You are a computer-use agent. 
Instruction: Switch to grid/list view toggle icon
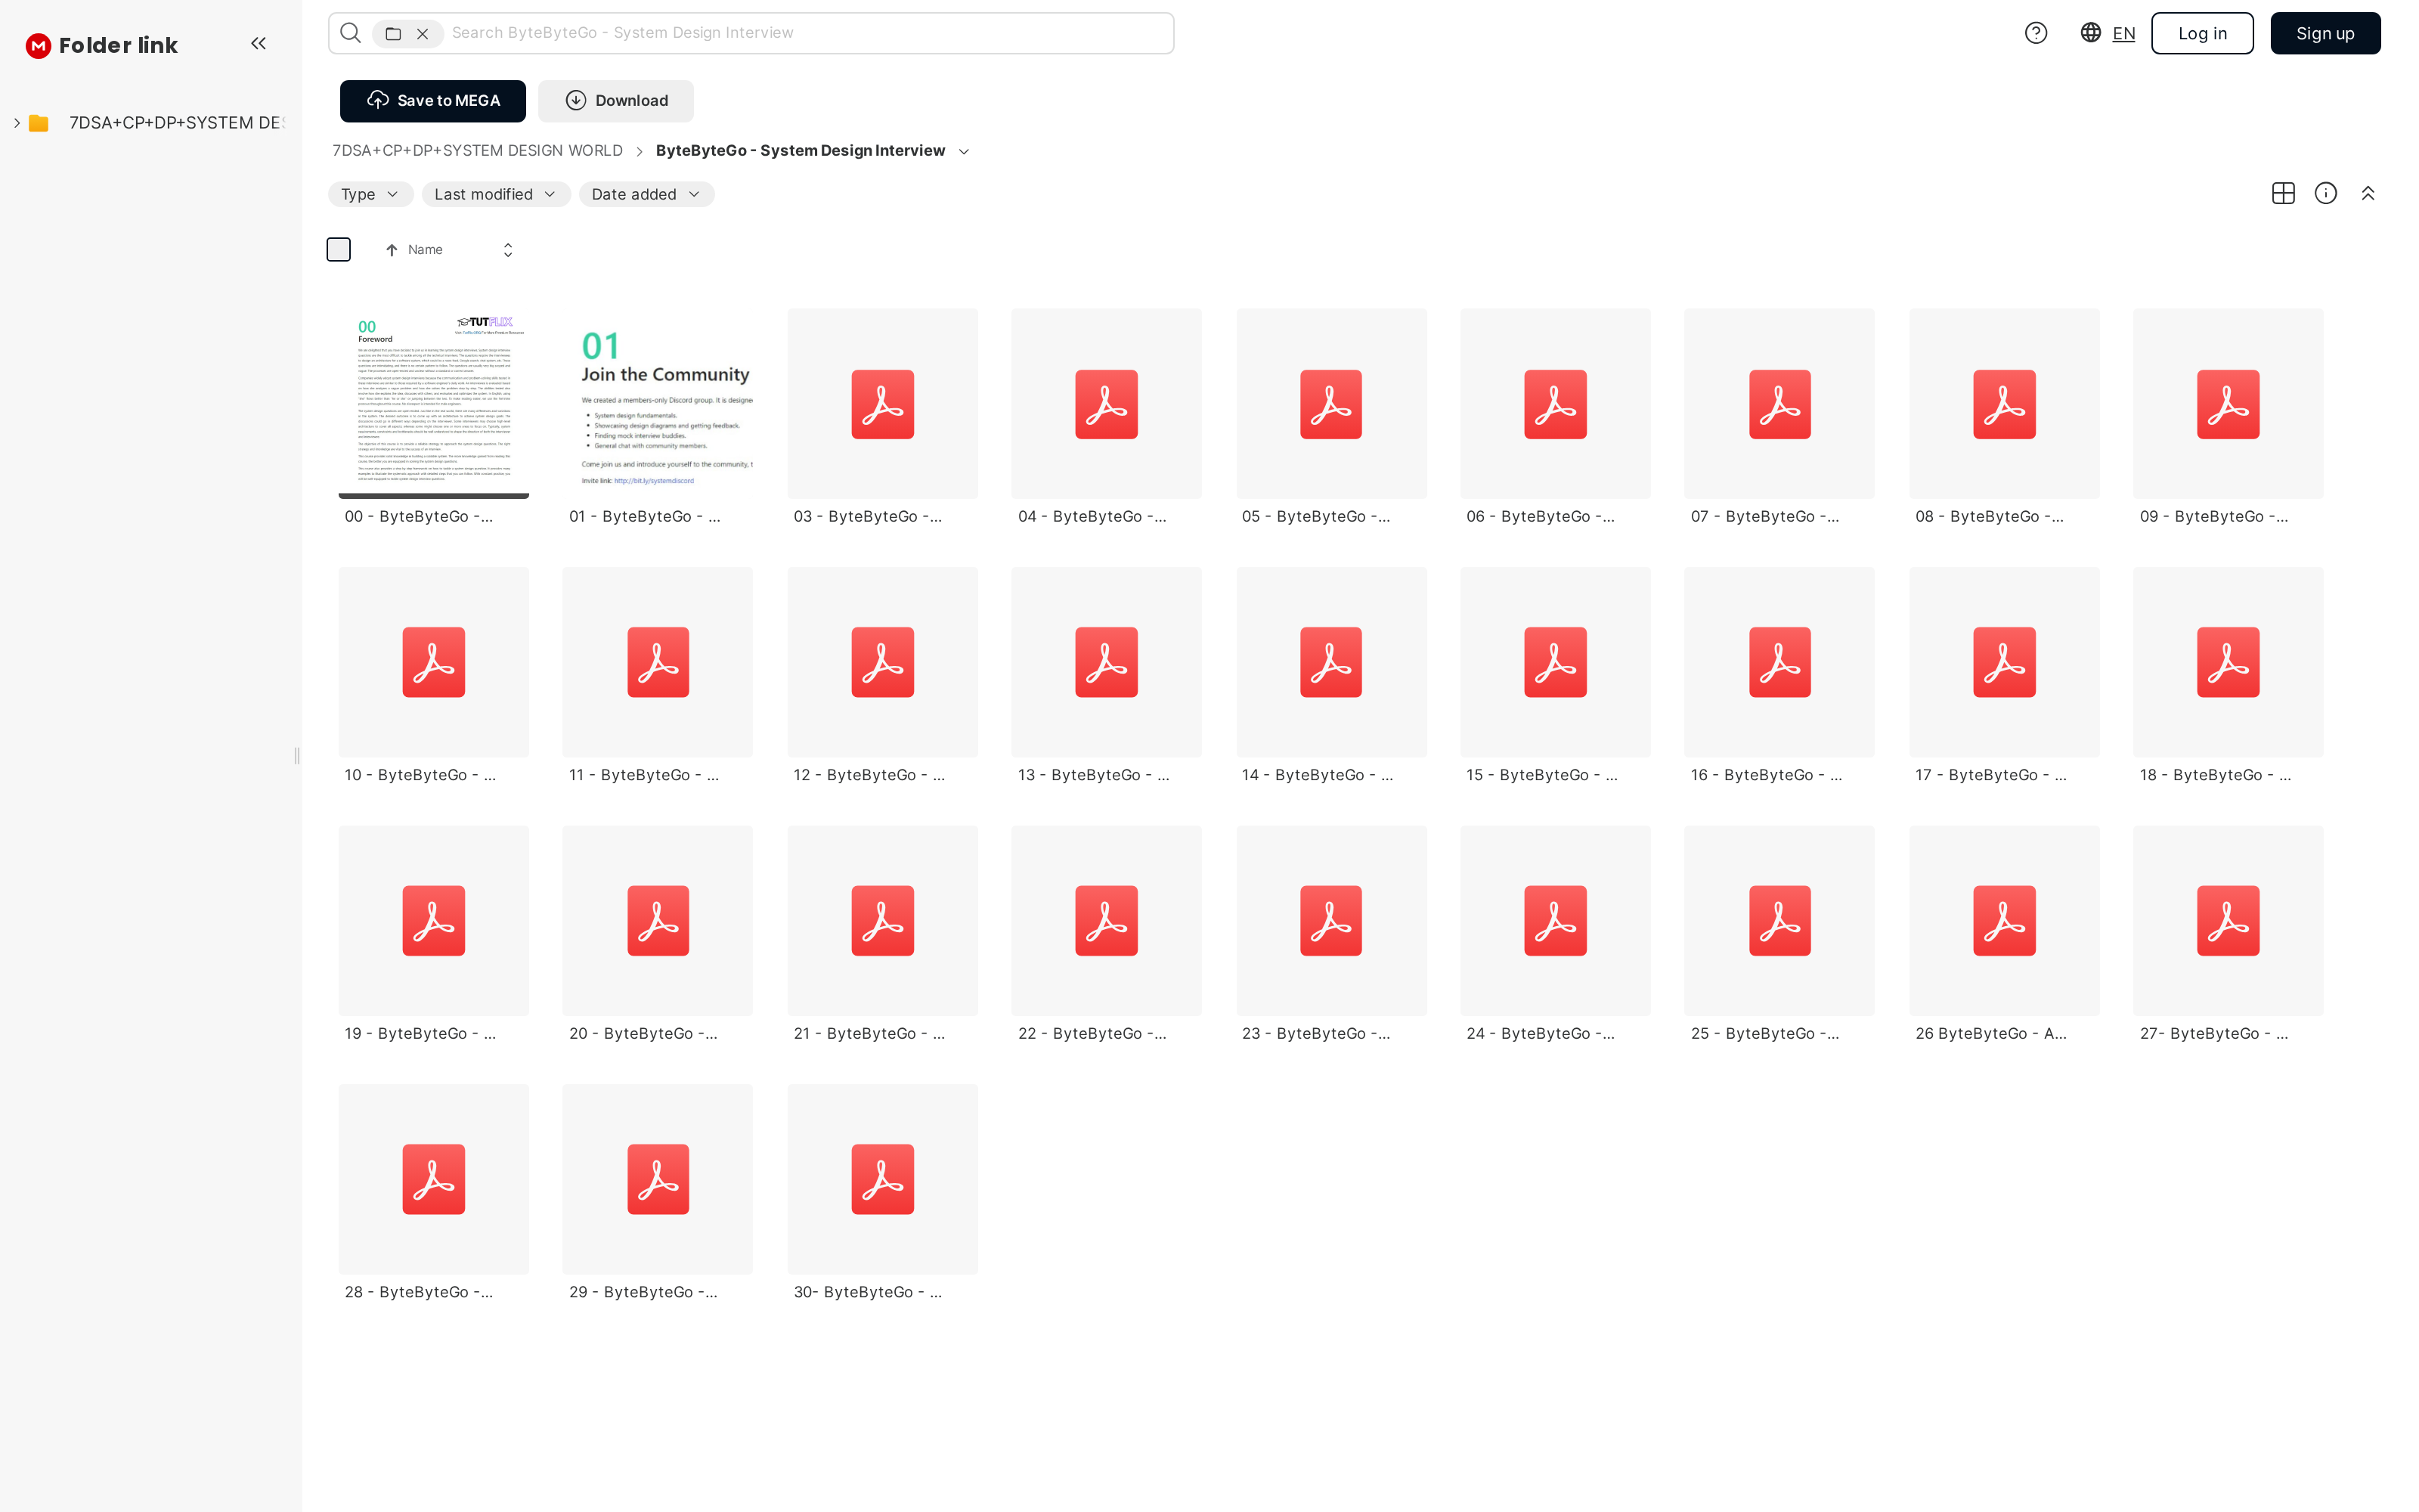coord(2283,193)
